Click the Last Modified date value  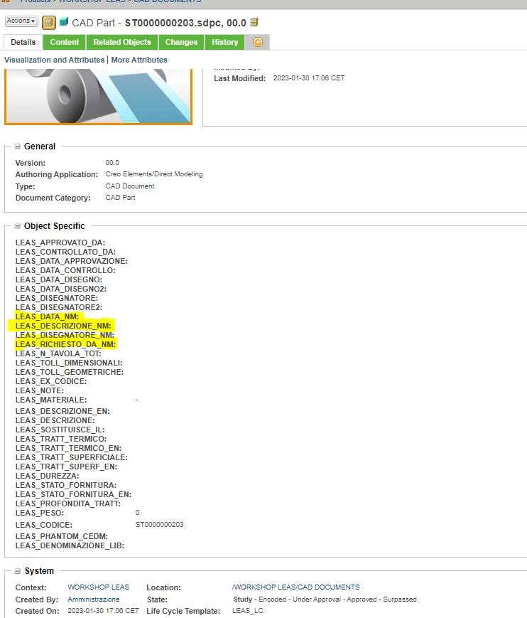pos(309,78)
